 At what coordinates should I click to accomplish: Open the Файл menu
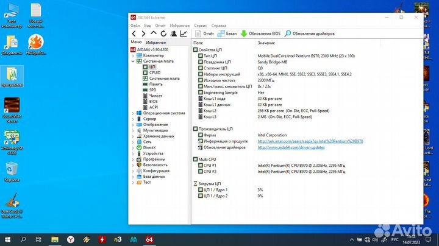[x=135, y=26]
